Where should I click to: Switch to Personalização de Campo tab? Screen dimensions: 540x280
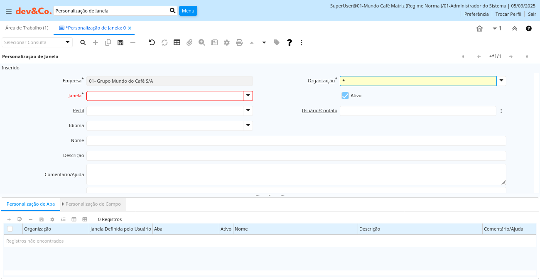coord(93,204)
